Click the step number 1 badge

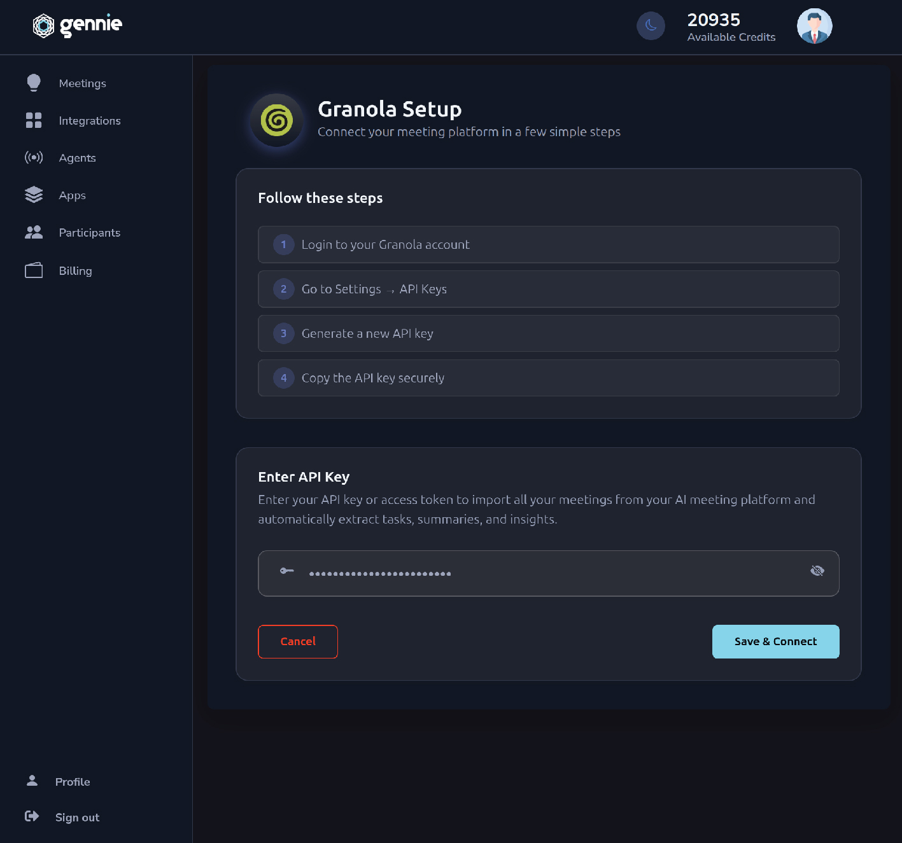284,244
